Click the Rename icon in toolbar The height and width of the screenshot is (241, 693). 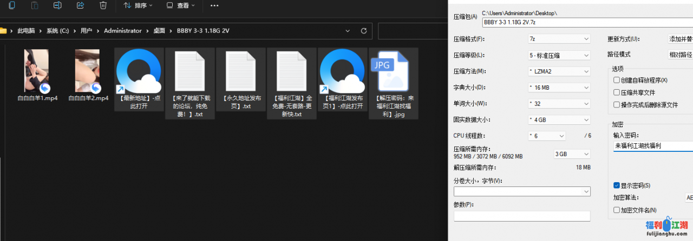57,5
